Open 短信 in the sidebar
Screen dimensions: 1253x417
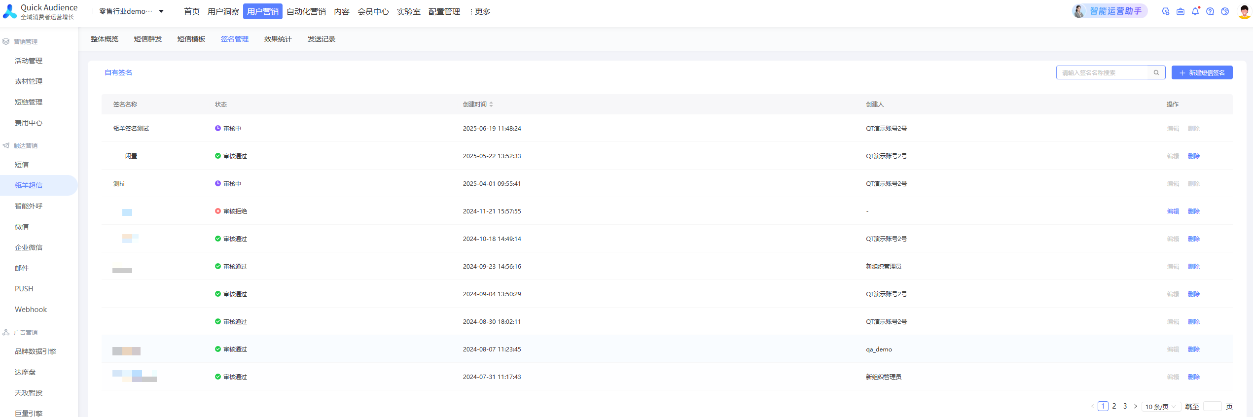(x=22, y=165)
